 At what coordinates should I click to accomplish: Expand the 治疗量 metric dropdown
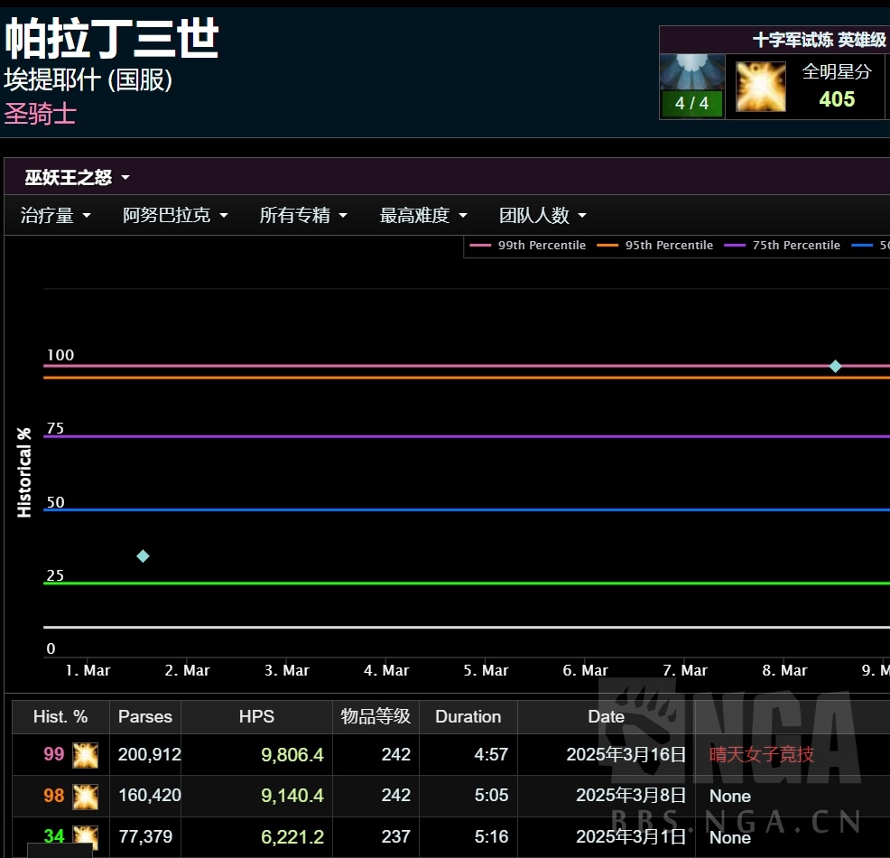(56, 216)
